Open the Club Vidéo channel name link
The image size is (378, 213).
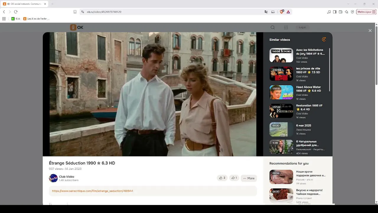point(66,177)
